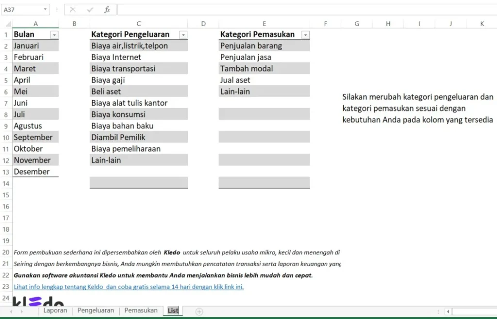Click the horizontal scroll left arrow
Screen dimensions: 497x319
[448, 311]
